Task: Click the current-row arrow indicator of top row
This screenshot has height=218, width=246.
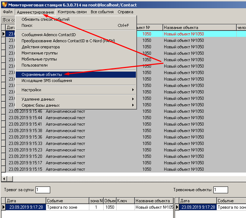Action: 4,34
